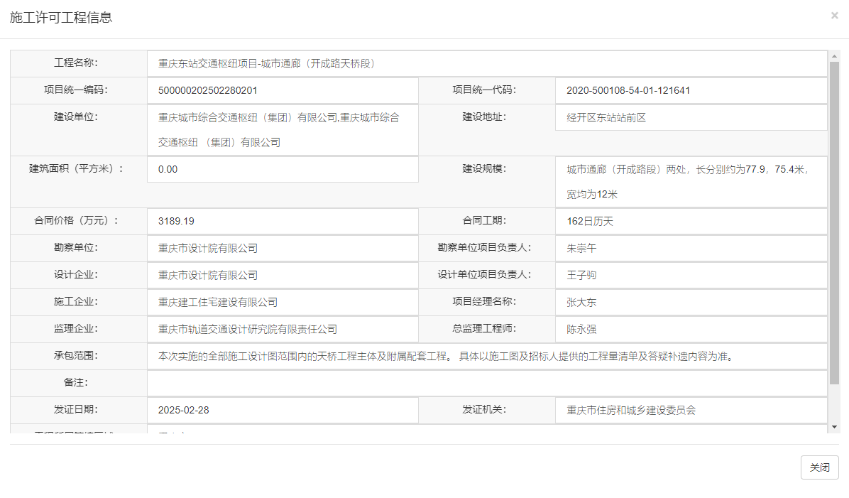Click the 合同工期 field showing 162日历天
Image resolution: width=849 pixels, height=498 pixels.
[x=691, y=221]
